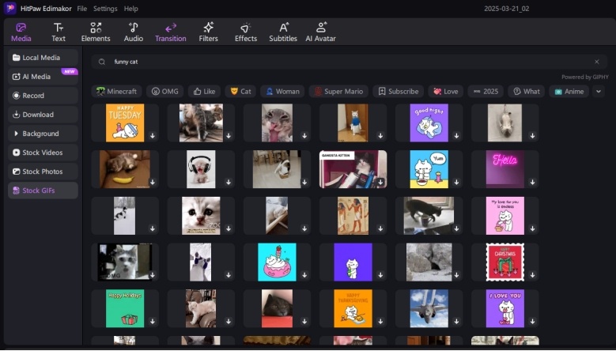Switch to the Filters panel
The height and width of the screenshot is (351, 616).
click(x=208, y=32)
